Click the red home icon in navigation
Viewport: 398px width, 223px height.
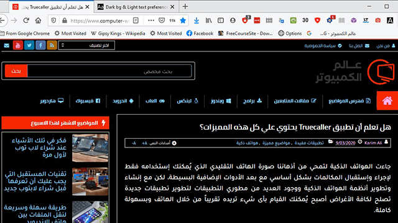(x=387, y=100)
